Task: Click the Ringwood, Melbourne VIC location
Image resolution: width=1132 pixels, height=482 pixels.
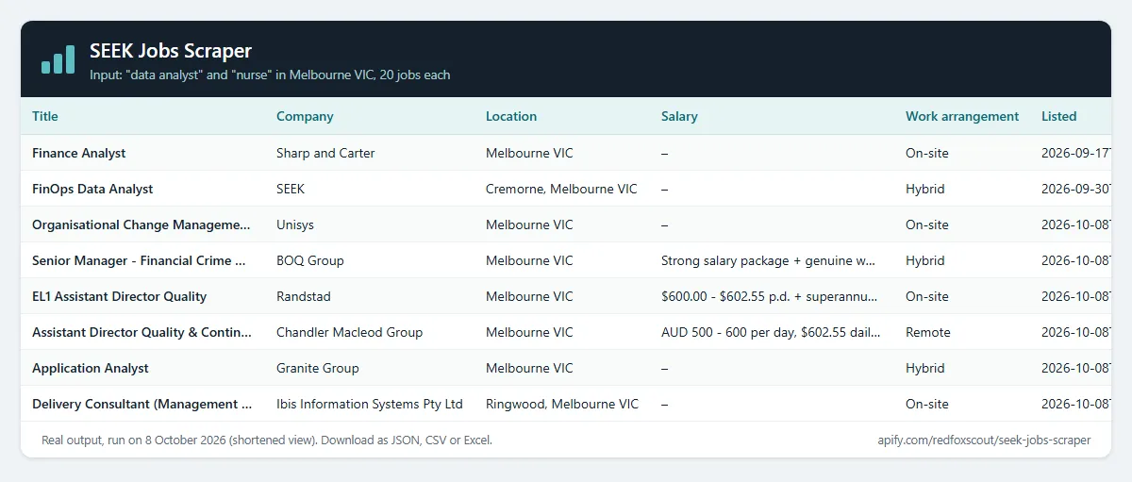Action: pos(562,404)
